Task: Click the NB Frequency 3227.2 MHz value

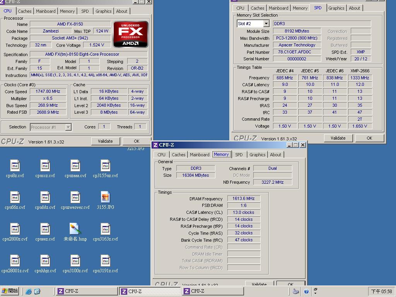Action: tap(273, 182)
